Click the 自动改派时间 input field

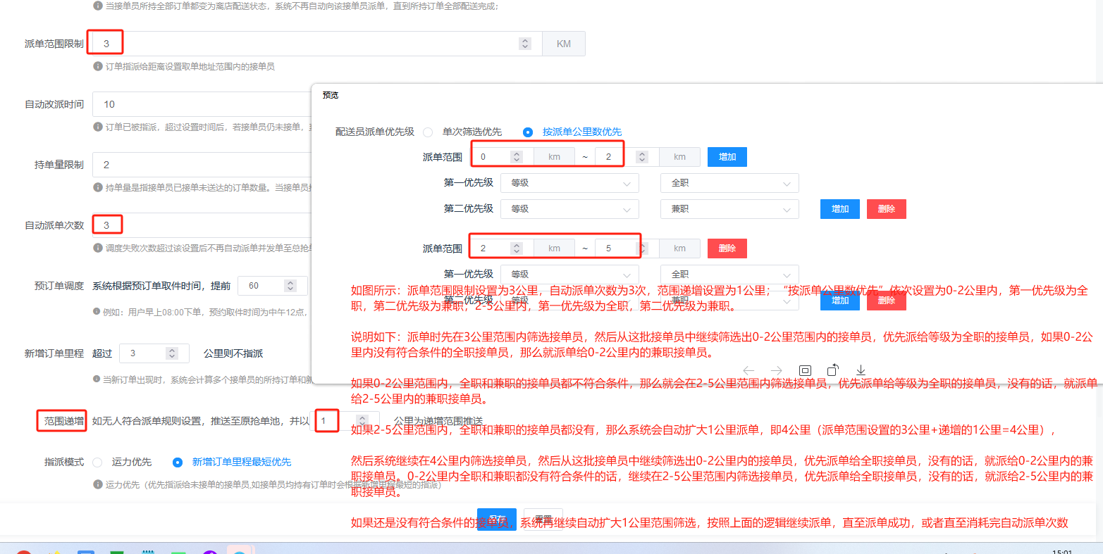[x=202, y=104]
